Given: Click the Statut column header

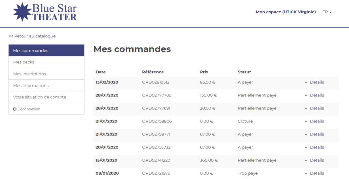Looking at the screenshot, I should click(x=244, y=72).
